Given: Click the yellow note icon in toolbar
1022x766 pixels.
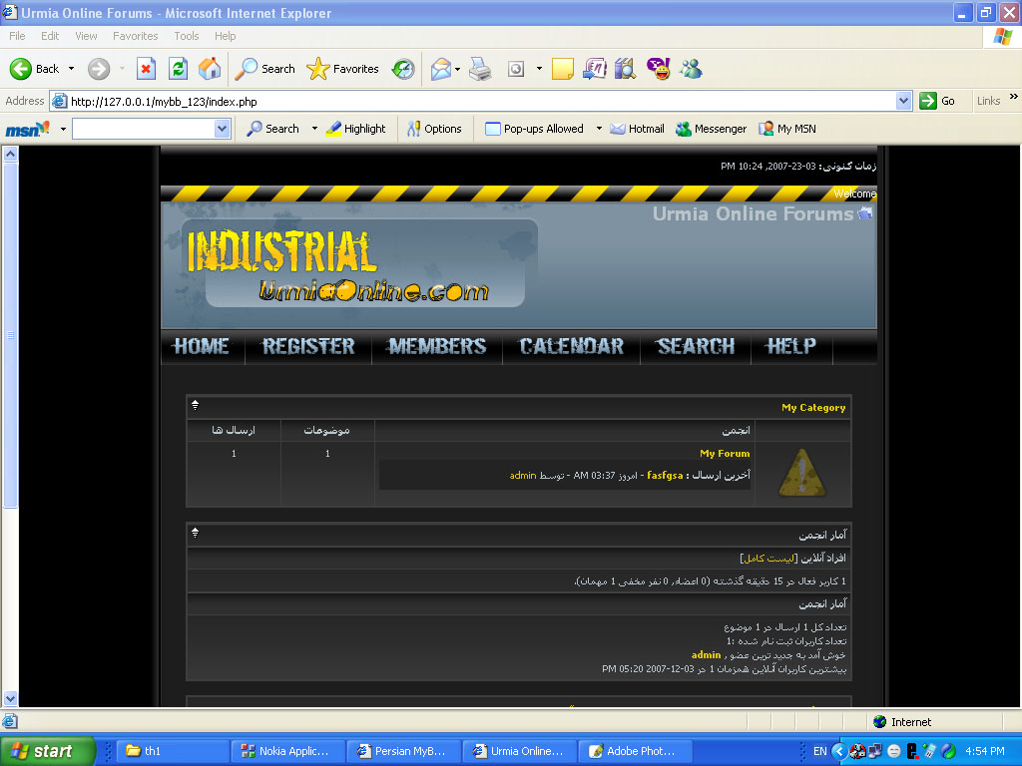Looking at the screenshot, I should (563, 69).
